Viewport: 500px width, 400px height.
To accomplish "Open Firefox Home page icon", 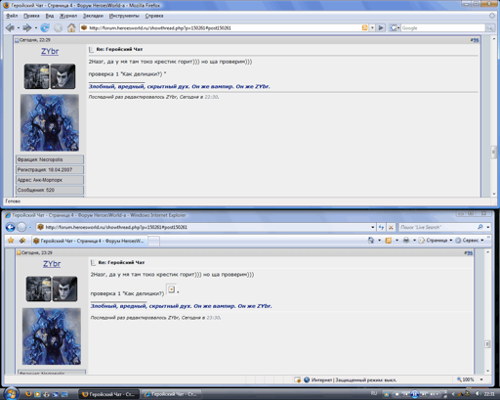I will (71, 28).
